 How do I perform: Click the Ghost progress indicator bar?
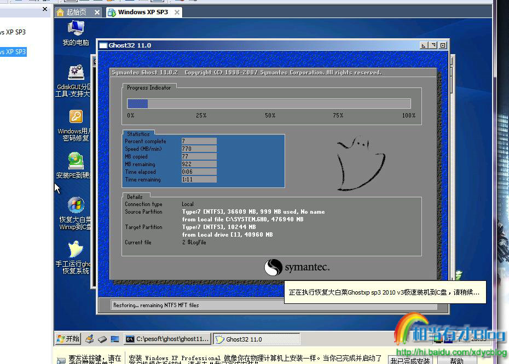tap(269, 103)
